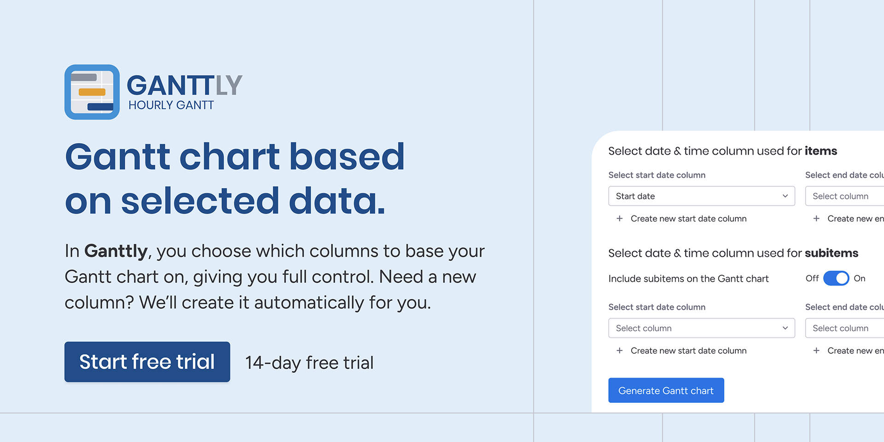Click plus icon for items' new end date column
Screen dimensions: 884x442
816,219
